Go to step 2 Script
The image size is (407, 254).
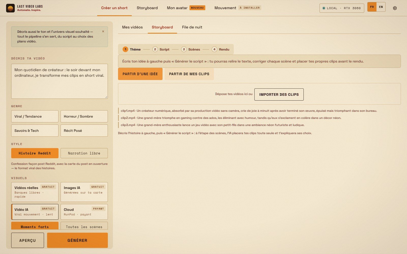pos(161,49)
